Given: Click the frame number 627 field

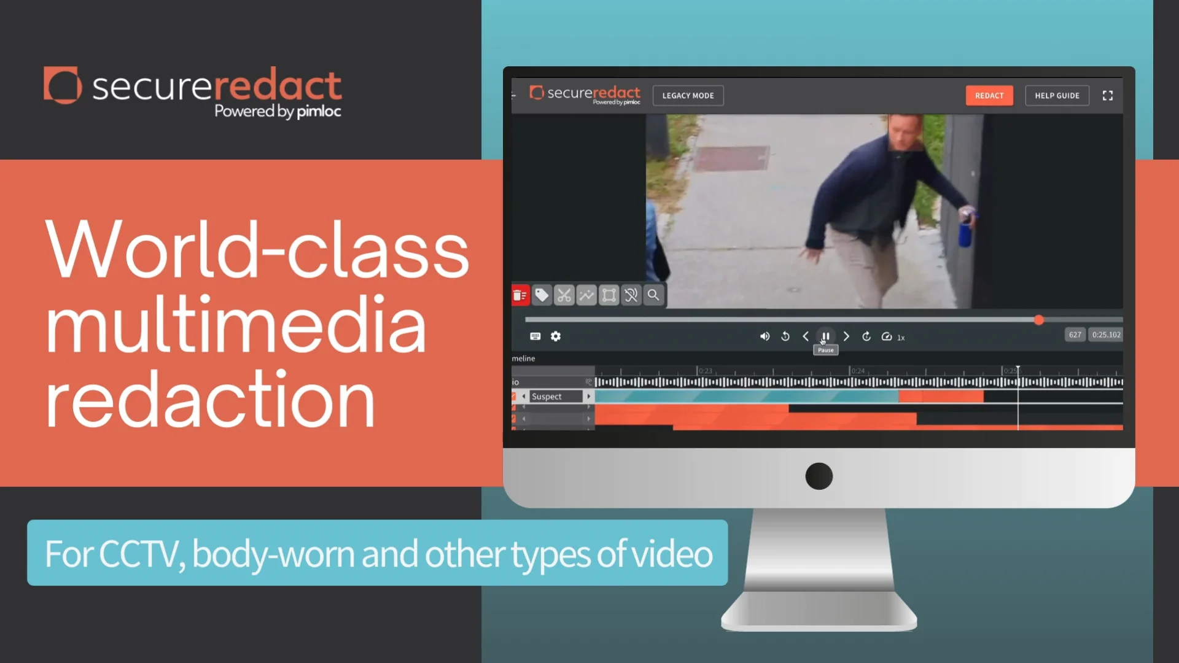Looking at the screenshot, I should coord(1075,335).
